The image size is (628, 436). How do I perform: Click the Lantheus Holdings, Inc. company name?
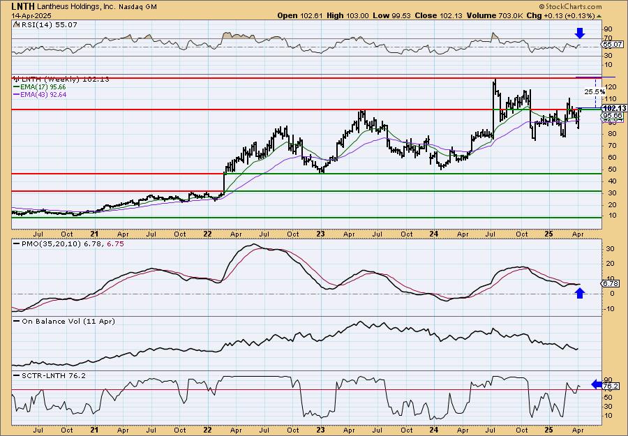pos(77,6)
